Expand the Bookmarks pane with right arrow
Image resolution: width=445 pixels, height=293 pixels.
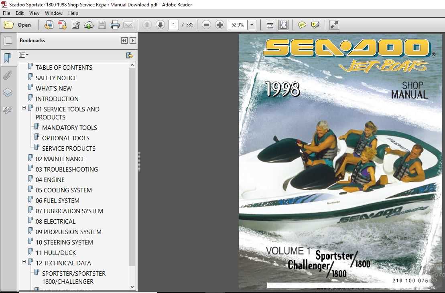click(x=132, y=40)
